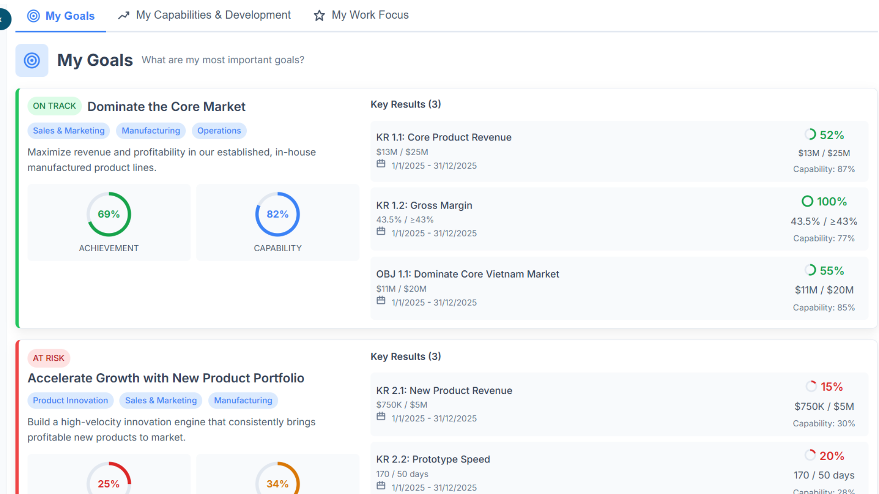Viewport: 879px width, 494px height.
Task: Click calendar icon under KR 1.1 Core Product Revenue
Action: click(381, 164)
